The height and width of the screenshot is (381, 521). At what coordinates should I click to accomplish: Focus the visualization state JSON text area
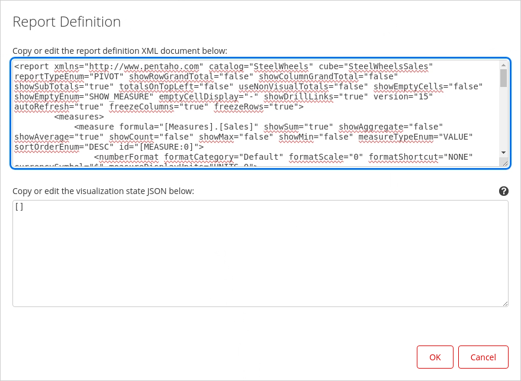tap(260, 254)
